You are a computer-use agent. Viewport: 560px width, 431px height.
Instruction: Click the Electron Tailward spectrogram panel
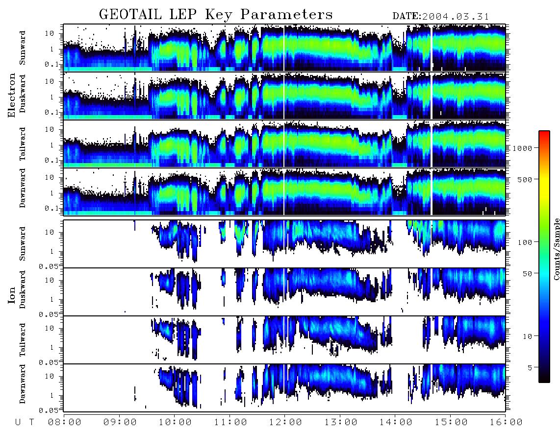coord(284,144)
